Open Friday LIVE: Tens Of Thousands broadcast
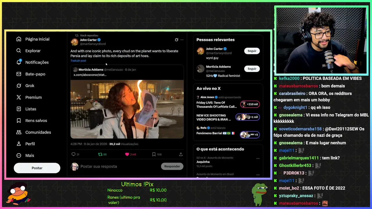372x209 pixels. pyautogui.click(x=217, y=105)
